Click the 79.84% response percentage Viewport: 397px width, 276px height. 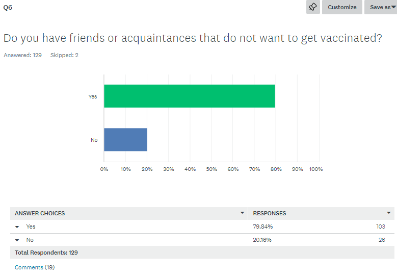263,227
